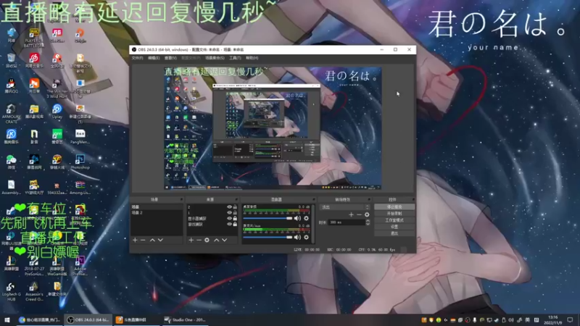This screenshot has width=580, height=326.
Task: Open Photoshop desktop shortcut
Action: click(x=80, y=162)
